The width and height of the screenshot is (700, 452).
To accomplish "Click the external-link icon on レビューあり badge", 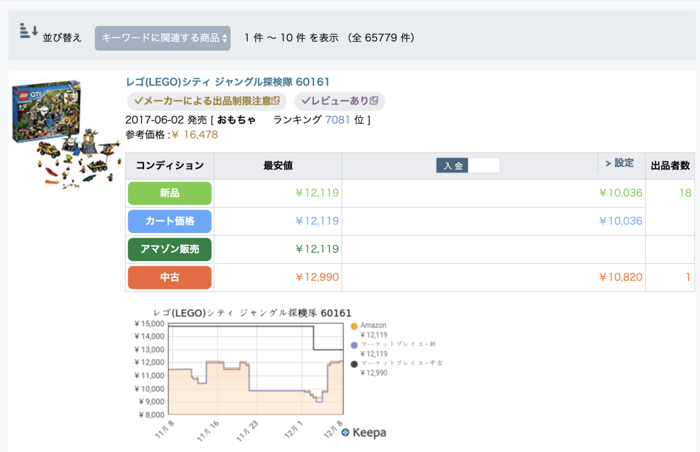I will [374, 101].
